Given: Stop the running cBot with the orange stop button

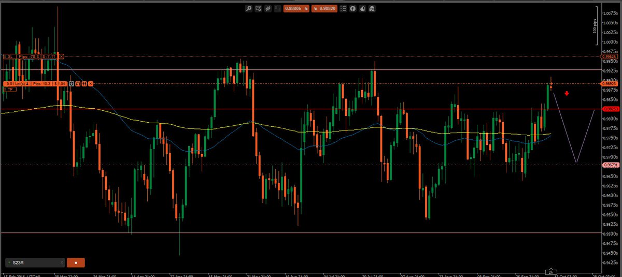Looking at the screenshot, I should tap(76, 263).
